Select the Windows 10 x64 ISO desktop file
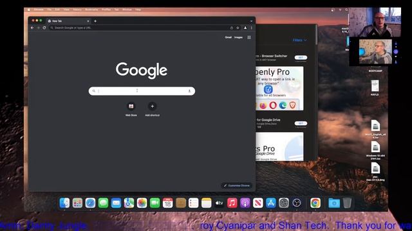Viewport: 412px width, 231px height. [x=375, y=150]
